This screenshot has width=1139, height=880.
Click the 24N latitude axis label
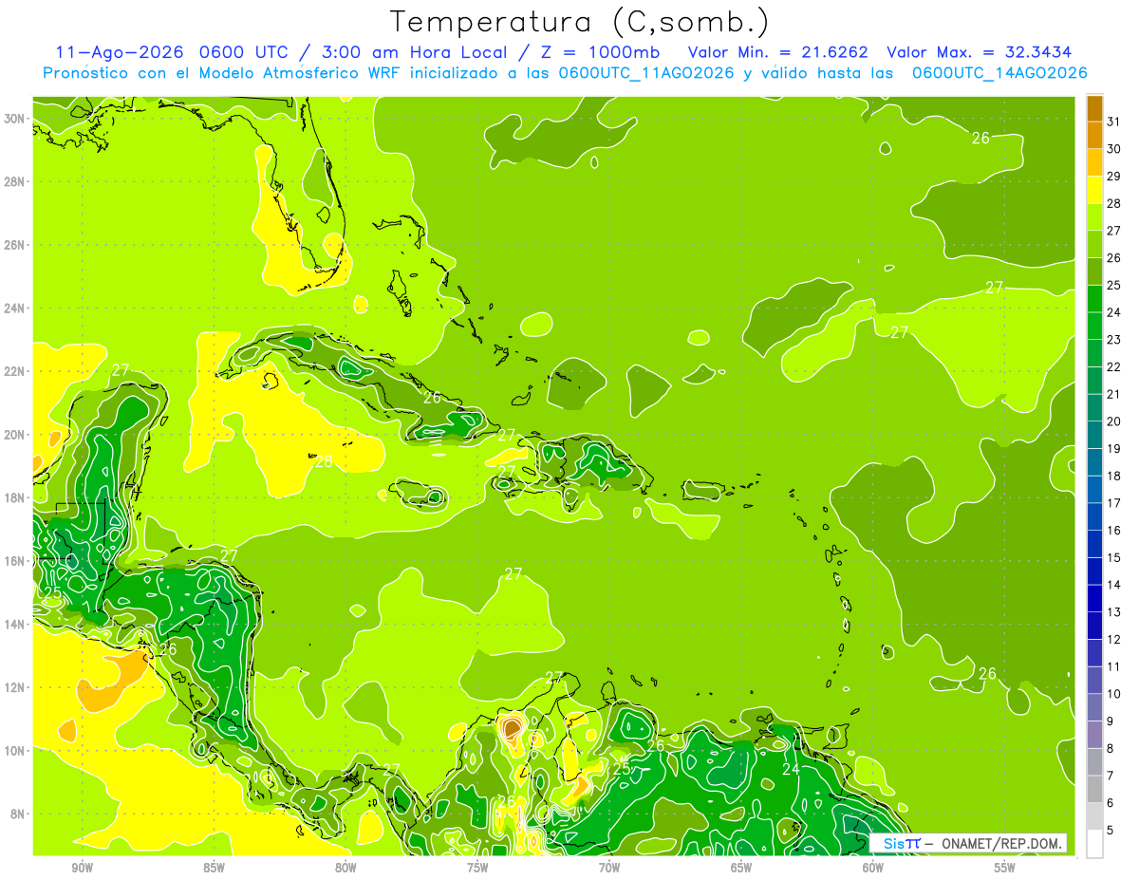15,309
